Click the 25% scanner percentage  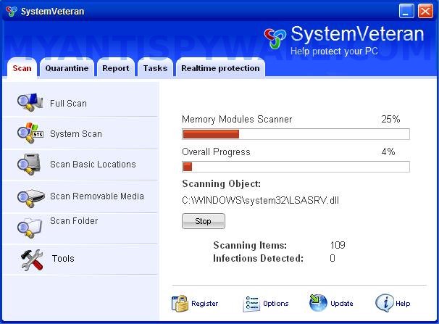(390, 119)
